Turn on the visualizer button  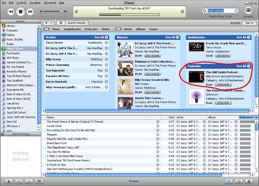click(239, 181)
